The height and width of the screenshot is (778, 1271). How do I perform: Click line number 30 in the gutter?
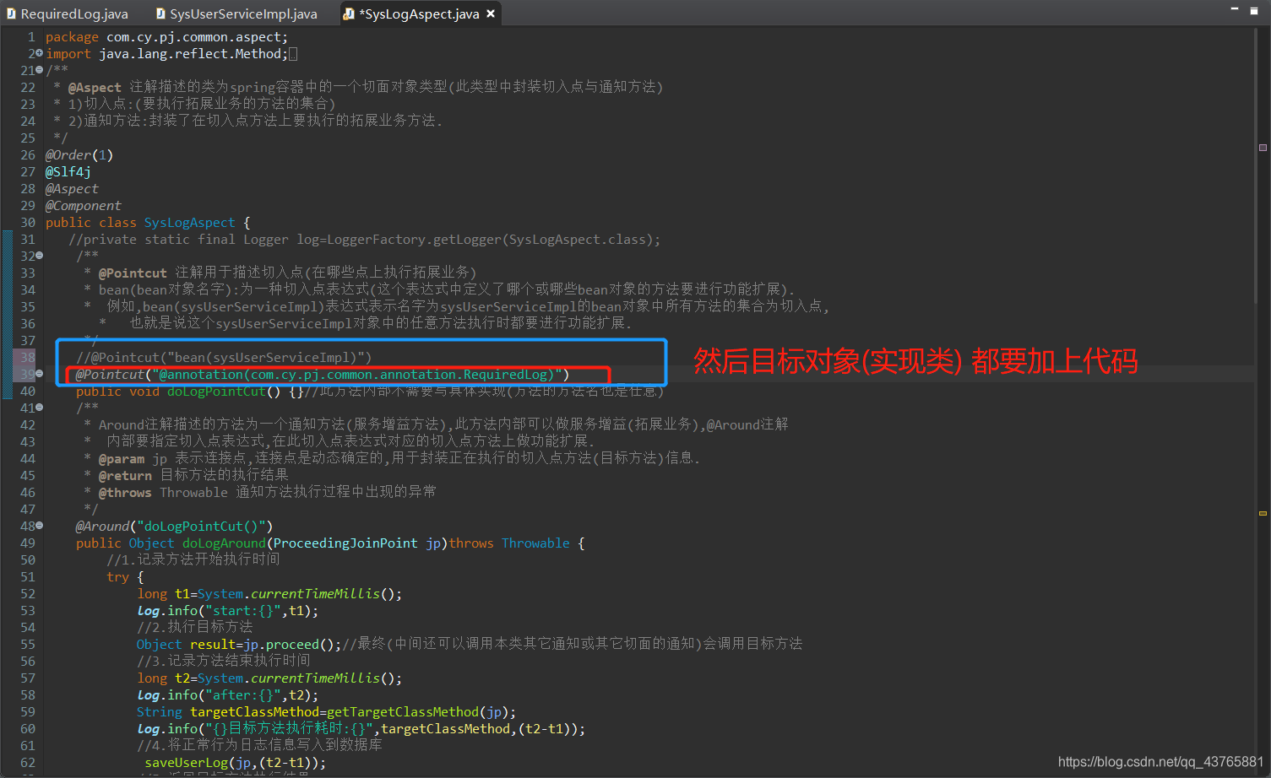[x=28, y=222]
